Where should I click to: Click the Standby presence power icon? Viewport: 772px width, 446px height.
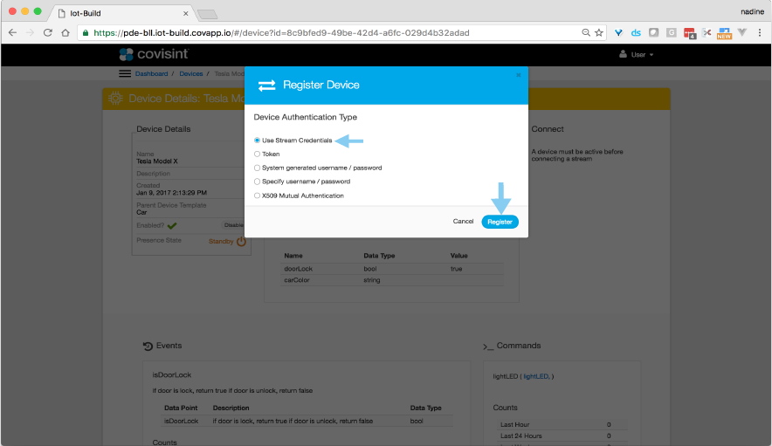point(241,241)
